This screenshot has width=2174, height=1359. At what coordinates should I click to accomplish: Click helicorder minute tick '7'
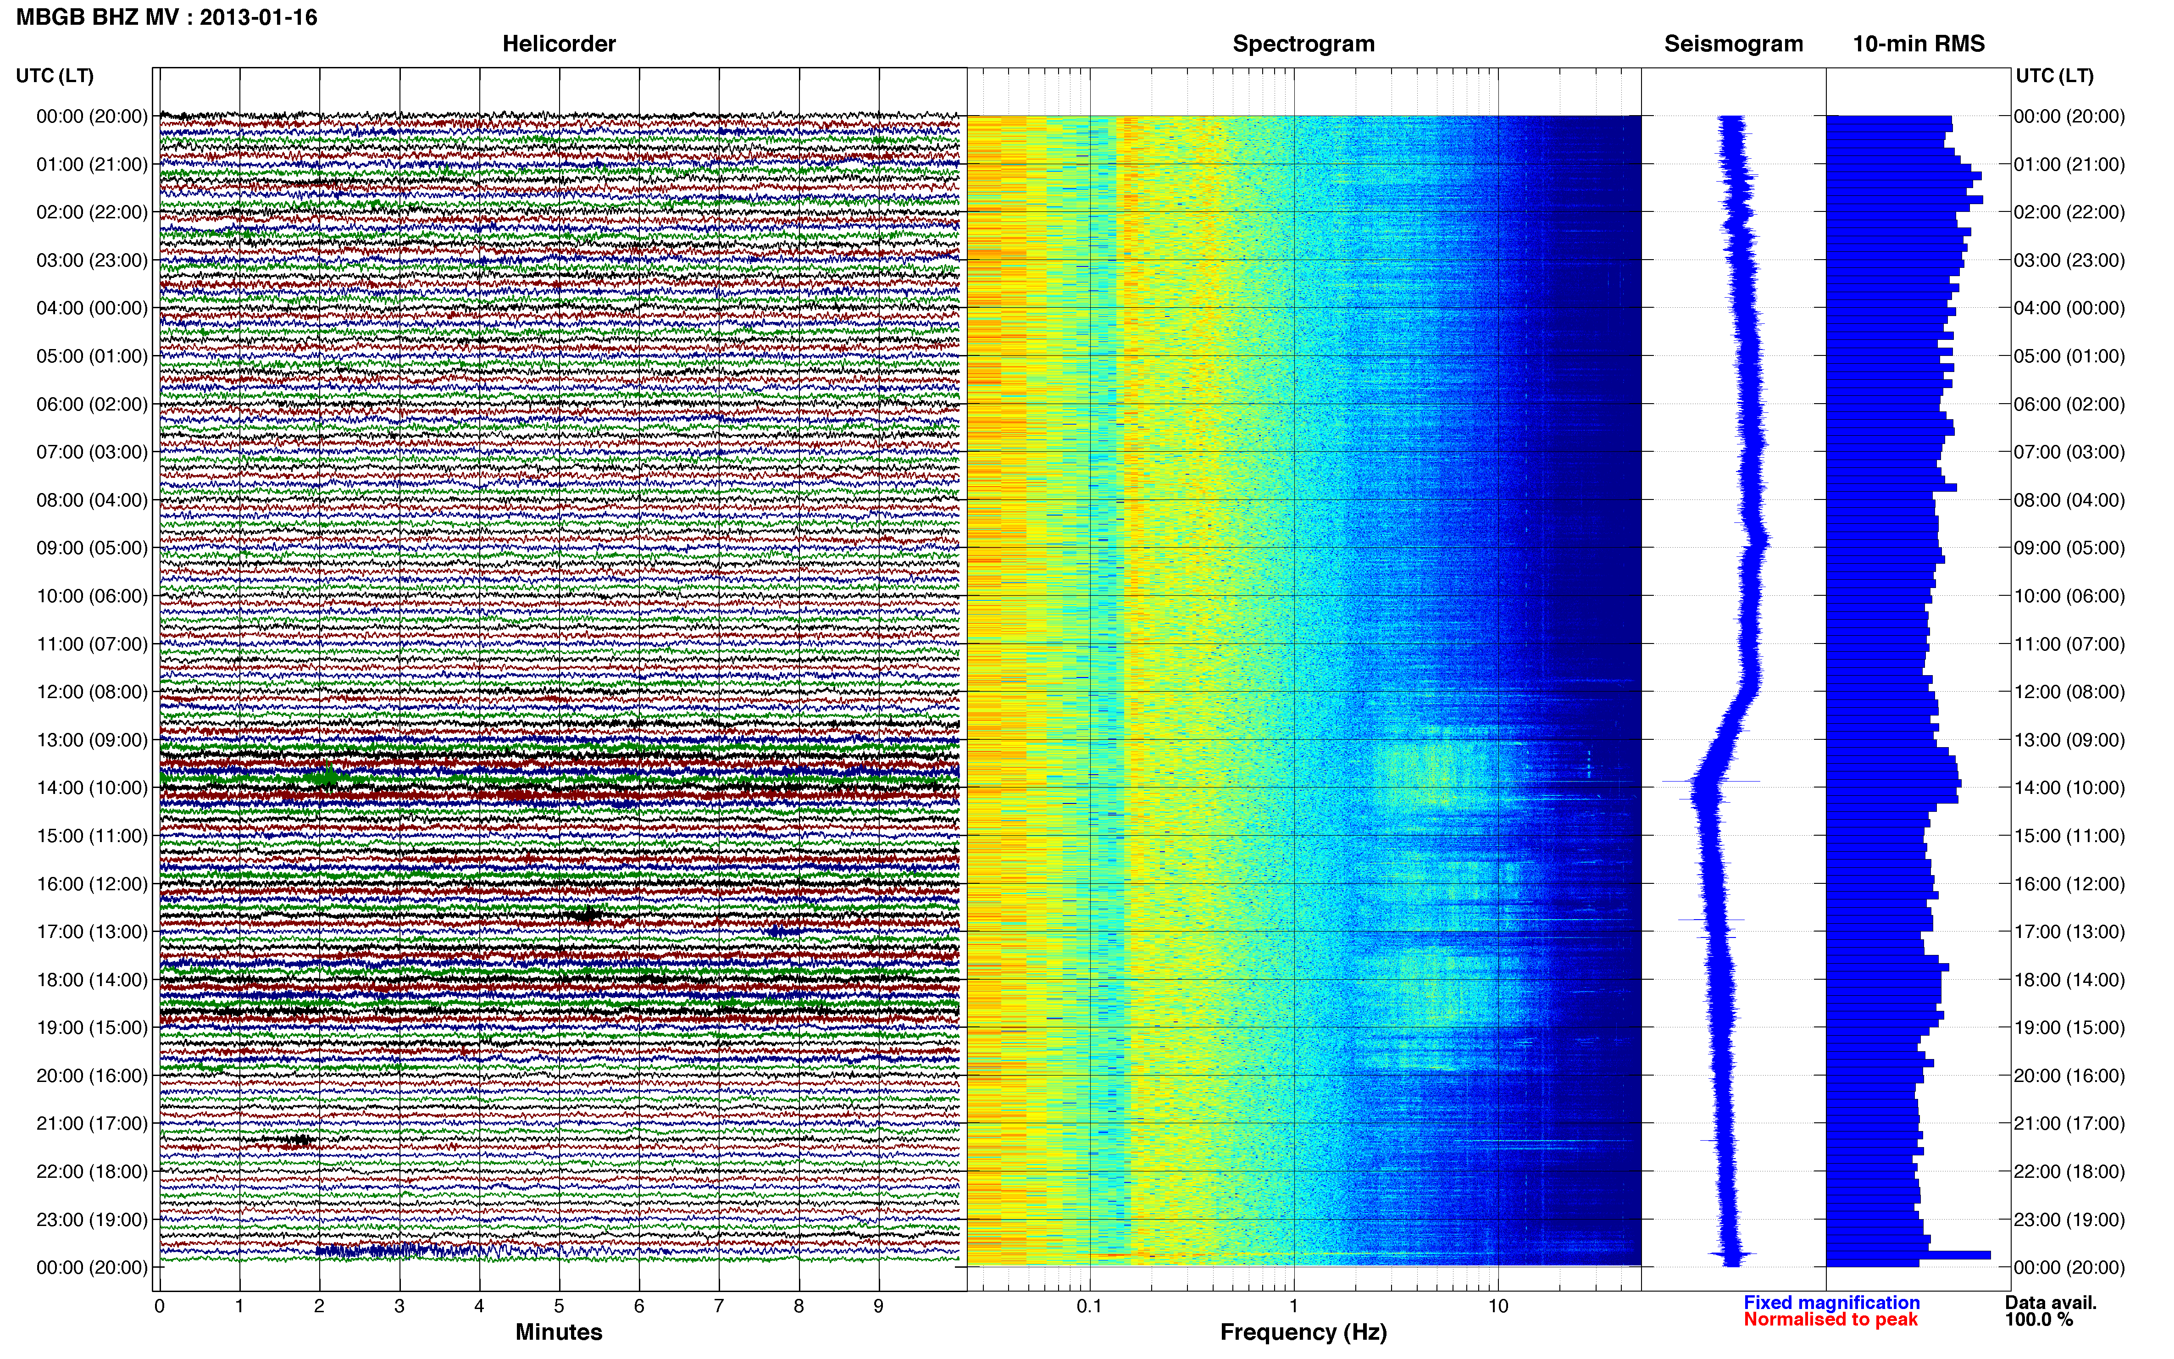click(x=719, y=1307)
